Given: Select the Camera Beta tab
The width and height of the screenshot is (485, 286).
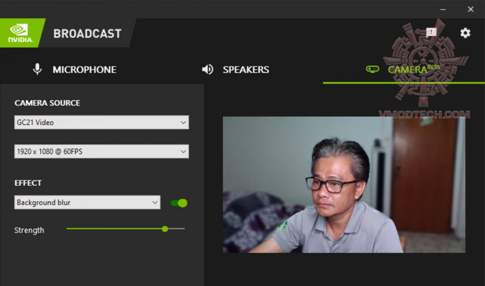Looking at the screenshot, I should click(403, 70).
